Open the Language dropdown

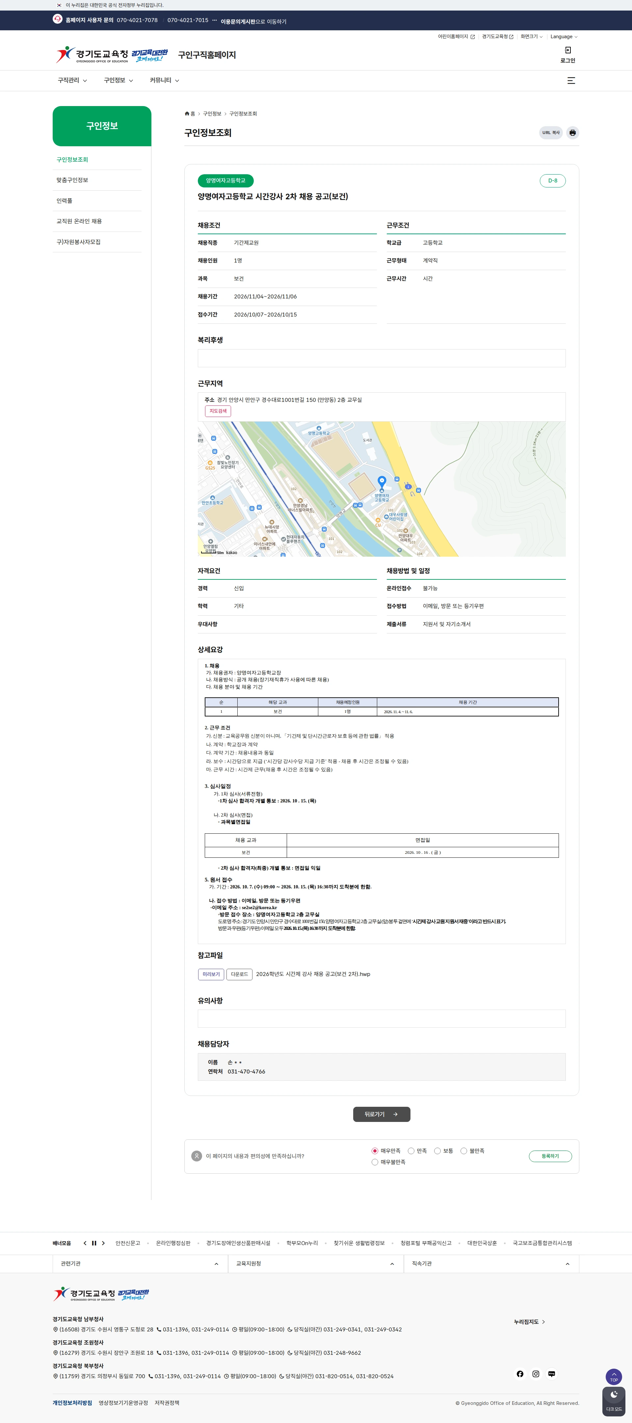564,37
